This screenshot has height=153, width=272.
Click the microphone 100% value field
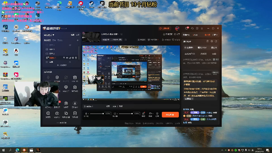click(x=107, y=114)
